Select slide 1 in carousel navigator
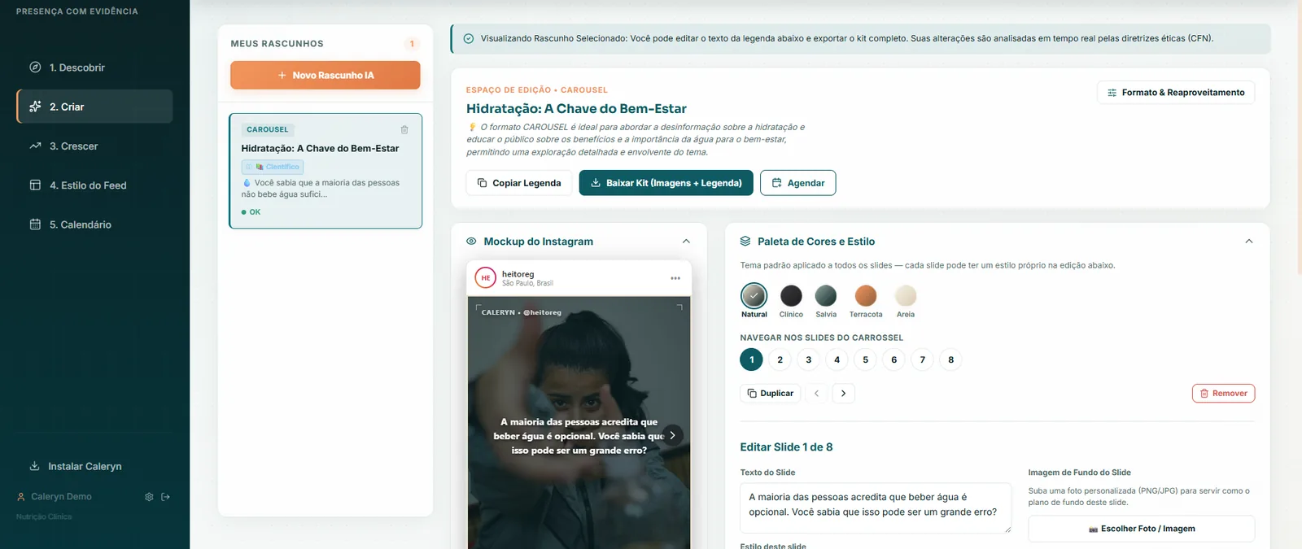Viewport: 1302px width, 549px height. (752, 359)
